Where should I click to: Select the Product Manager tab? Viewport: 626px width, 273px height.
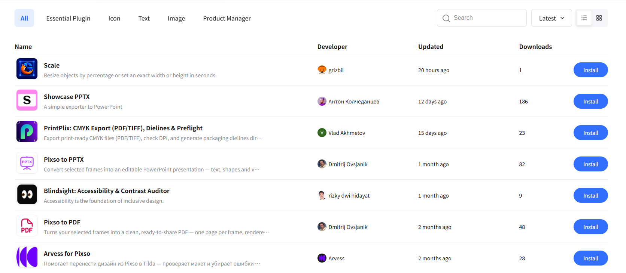(227, 18)
